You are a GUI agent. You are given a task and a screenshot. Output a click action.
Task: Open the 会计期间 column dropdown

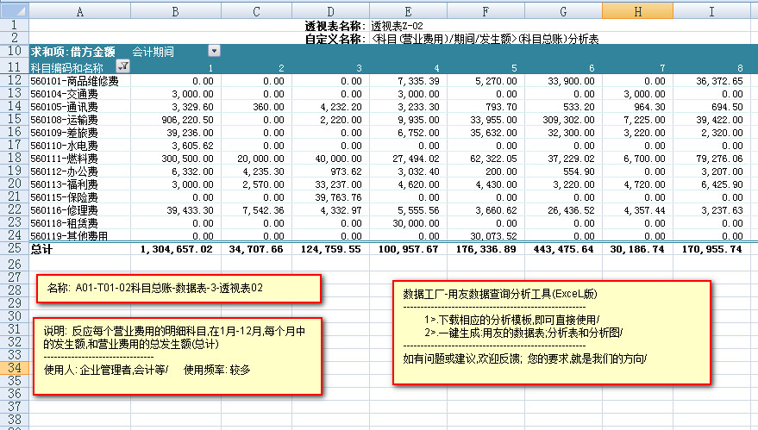pyautogui.click(x=213, y=52)
